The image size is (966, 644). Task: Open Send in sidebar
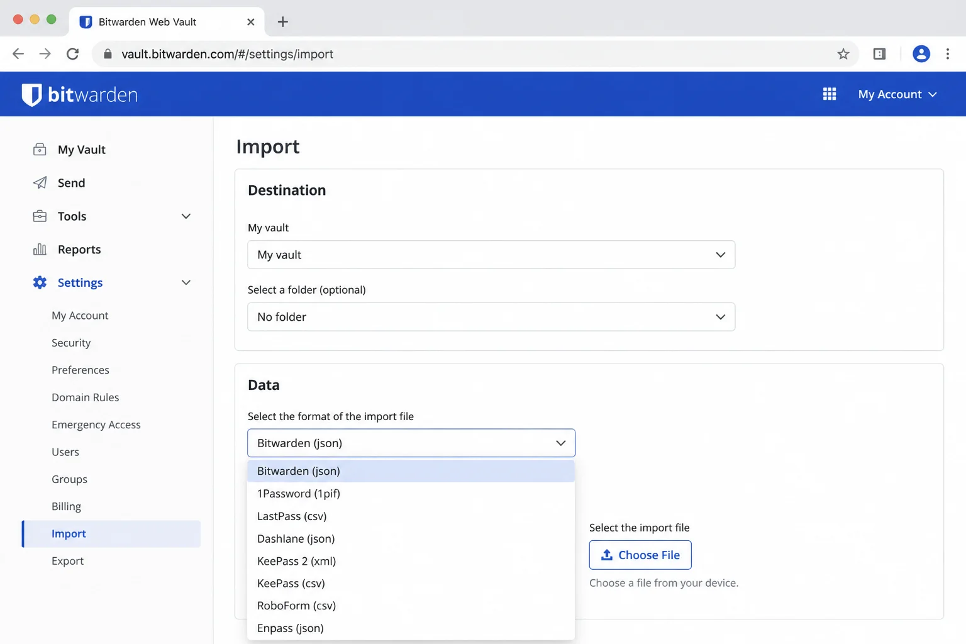click(71, 182)
